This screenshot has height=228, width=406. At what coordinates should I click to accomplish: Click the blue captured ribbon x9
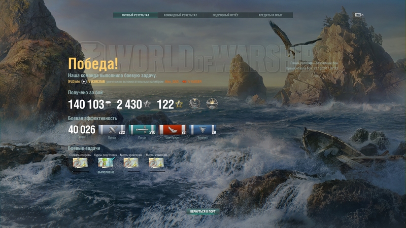coord(203,130)
